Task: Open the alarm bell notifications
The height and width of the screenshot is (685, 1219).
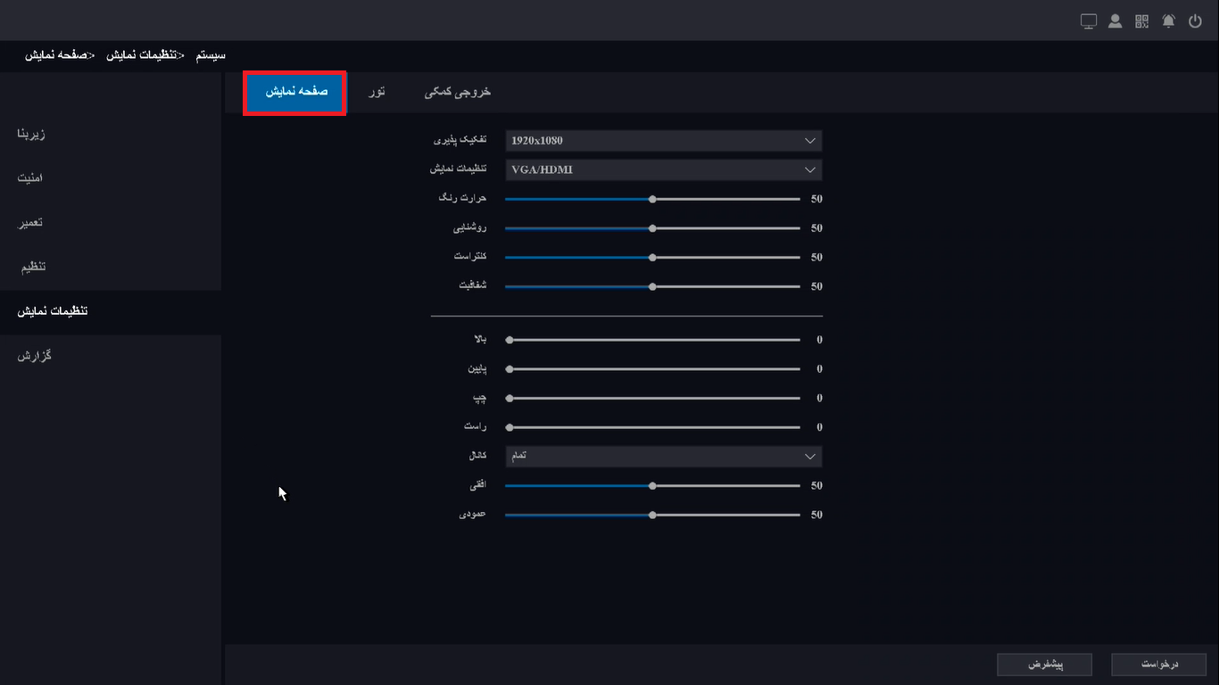Action: click(x=1168, y=21)
